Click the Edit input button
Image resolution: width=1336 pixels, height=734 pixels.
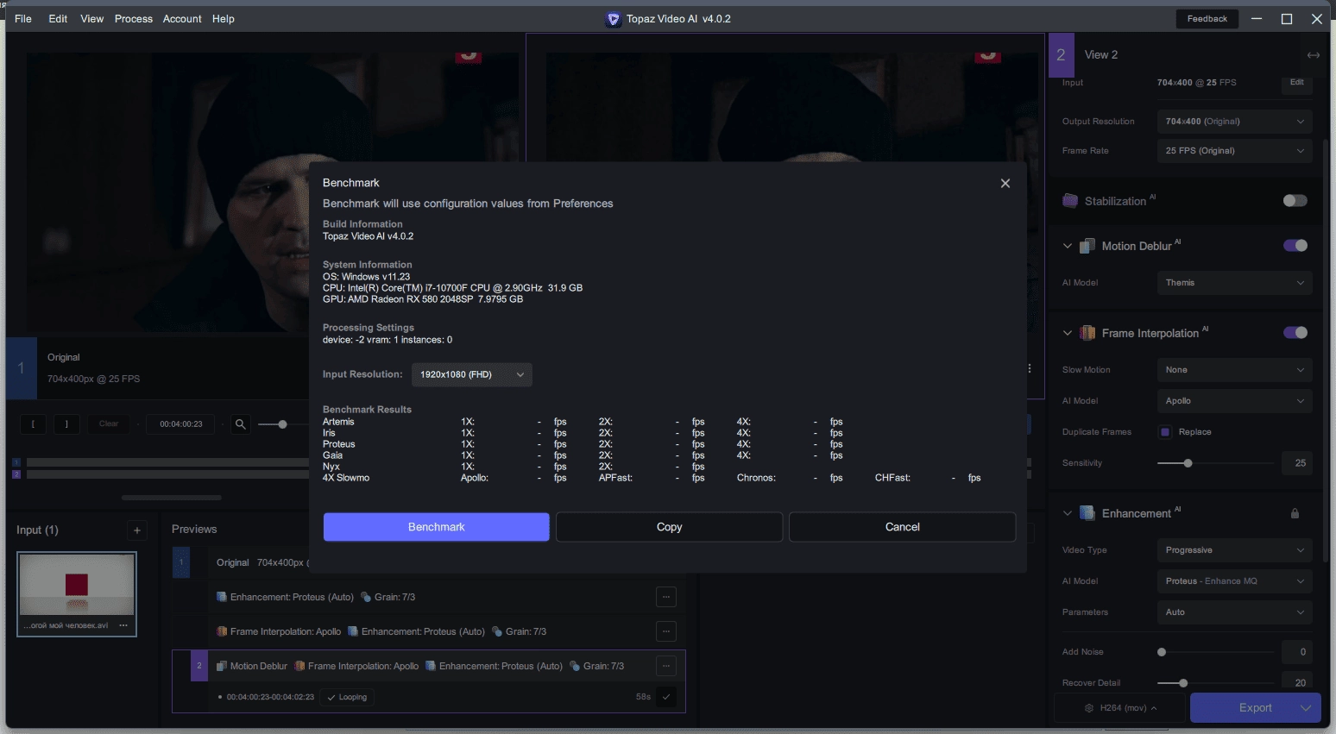(1296, 83)
